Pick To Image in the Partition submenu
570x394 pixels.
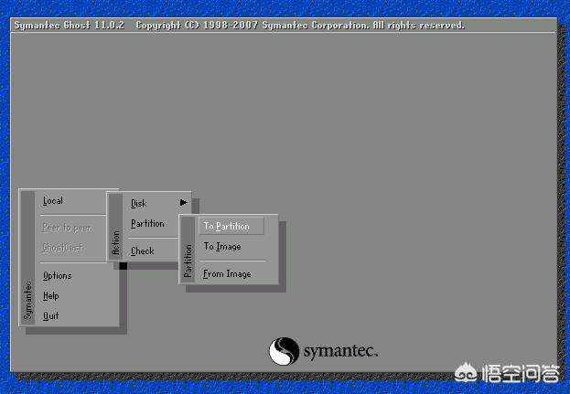(222, 247)
